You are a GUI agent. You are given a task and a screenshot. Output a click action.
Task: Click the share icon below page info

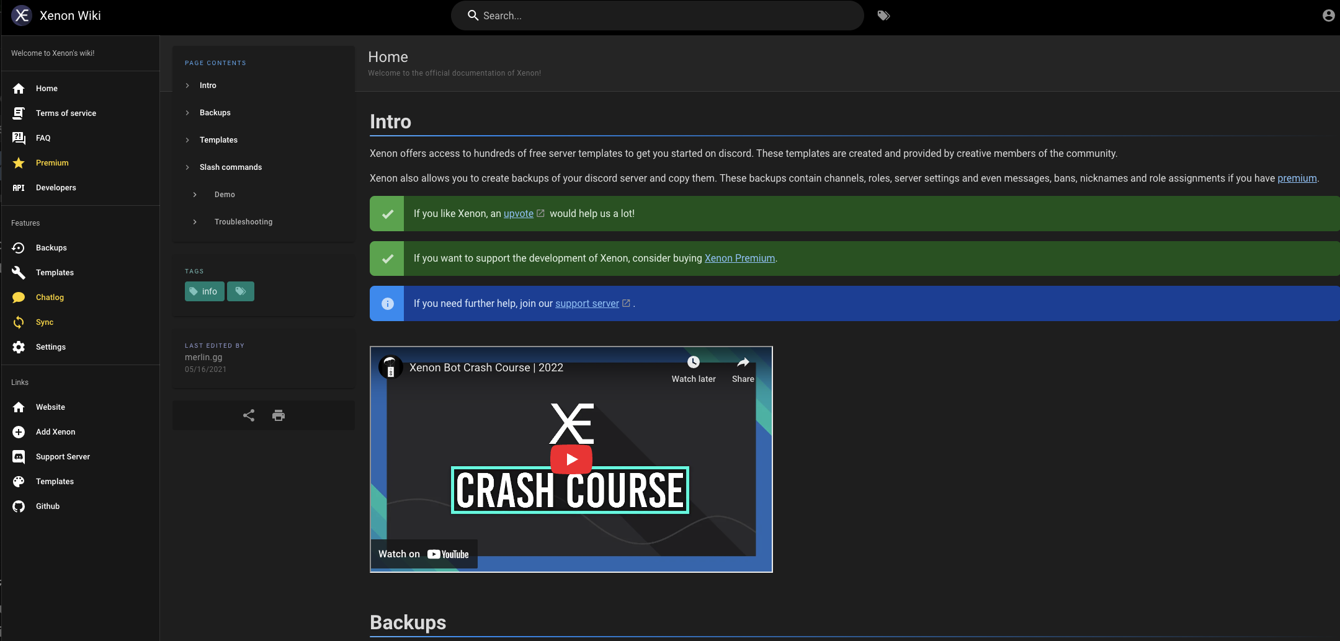(249, 415)
